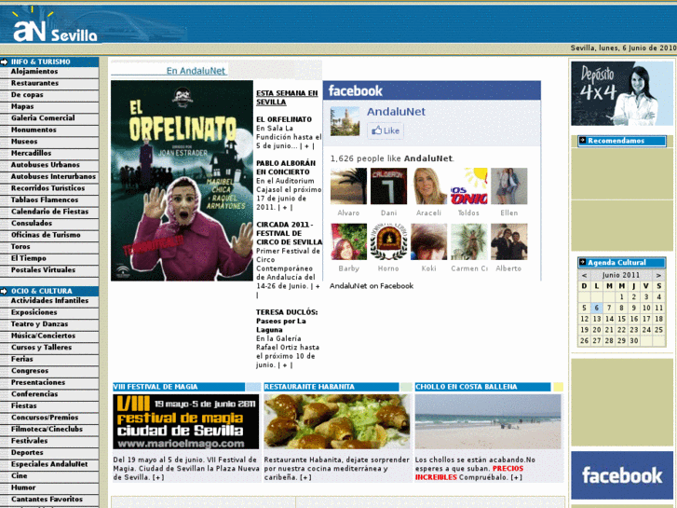Viewport: 677px width, 508px height.
Task: Open Alberto's Facebook profile picture
Action: [x=509, y=241]
